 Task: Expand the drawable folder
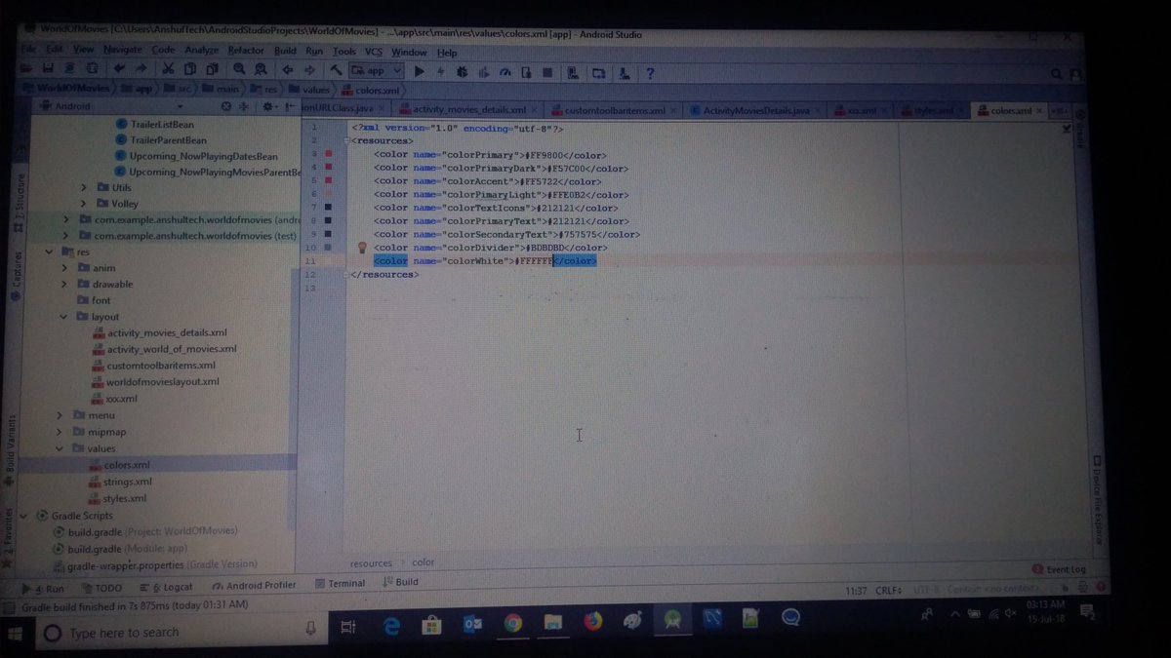(63, 284)
